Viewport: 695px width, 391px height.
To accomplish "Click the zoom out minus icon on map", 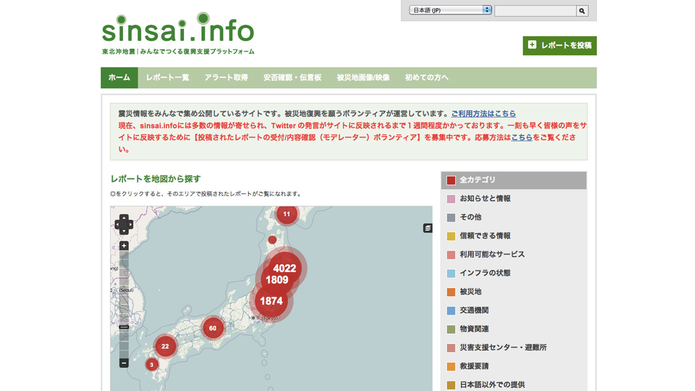I will (x=124, y=362).
